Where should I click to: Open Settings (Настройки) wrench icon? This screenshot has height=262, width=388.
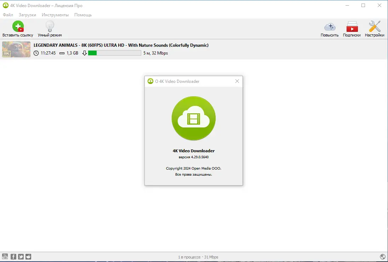pos(375,26)
